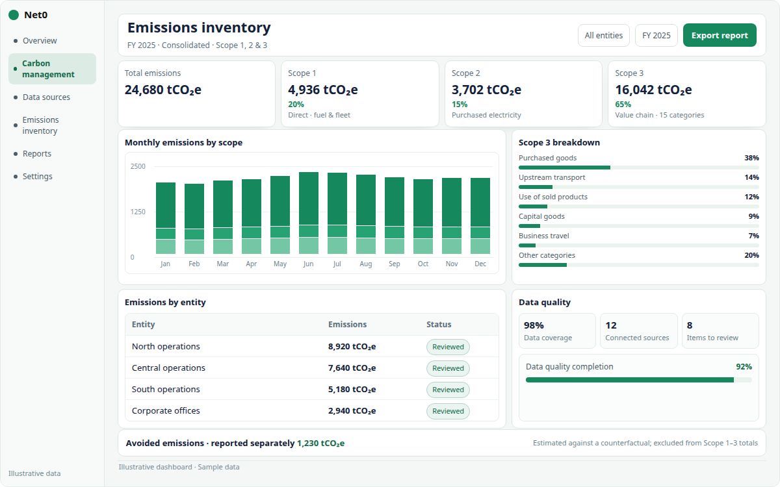The width and height of the screenshot is (780, 487).
Task: Open the FY 2025 period selector
Action: tap(656, 36)
